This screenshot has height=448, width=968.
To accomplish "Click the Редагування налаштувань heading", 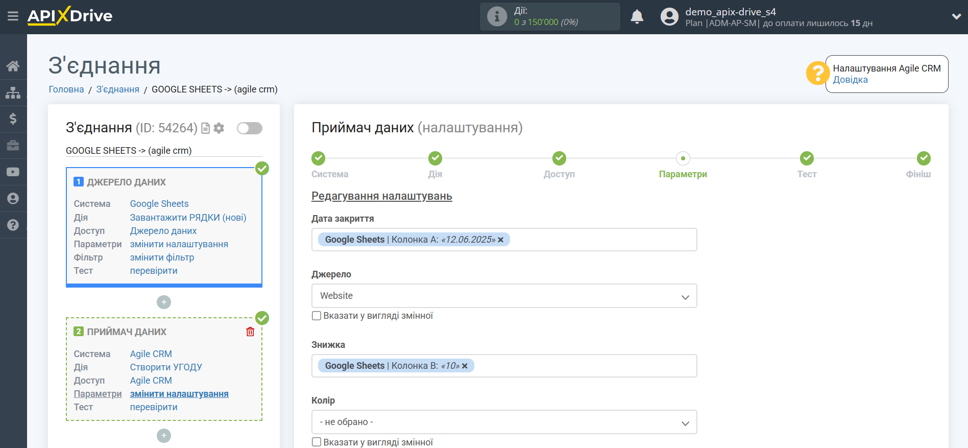I will pos(382,196).
